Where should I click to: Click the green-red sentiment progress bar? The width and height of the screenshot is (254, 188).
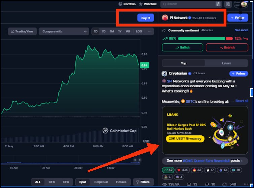pos(205,39)
